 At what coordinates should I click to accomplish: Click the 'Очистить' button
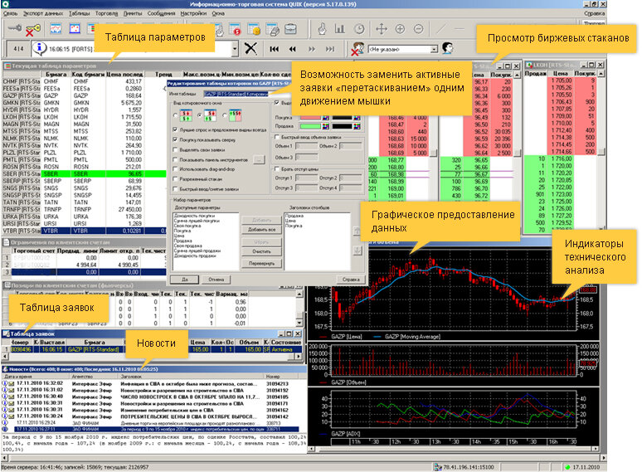(261, 251)
